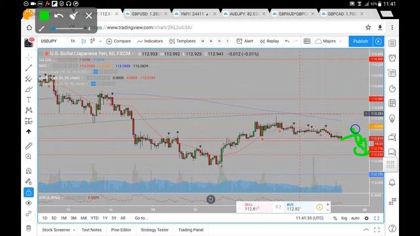Open chart settings gear icon

(366, 218)
